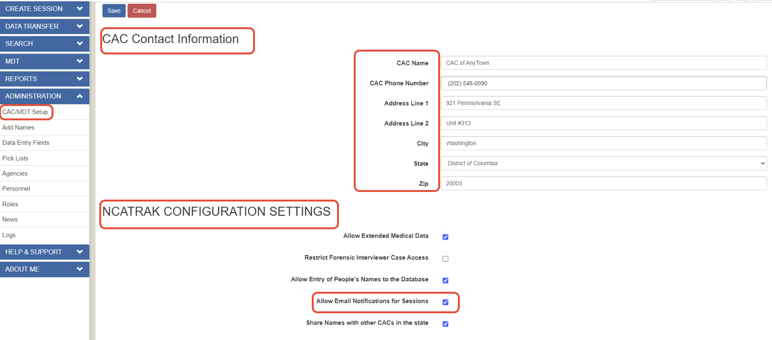Click the Restrict Forensic Interviewer Case Access label
The image size is (772, 340).
[x=366, y=257]
